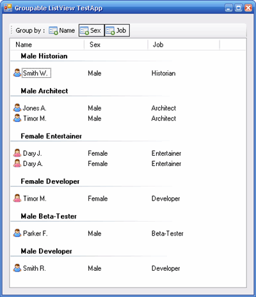This screenshot has height=297, width=256.
Task: Click the avatar icon of female Timor M.
Action: point(17,198)
